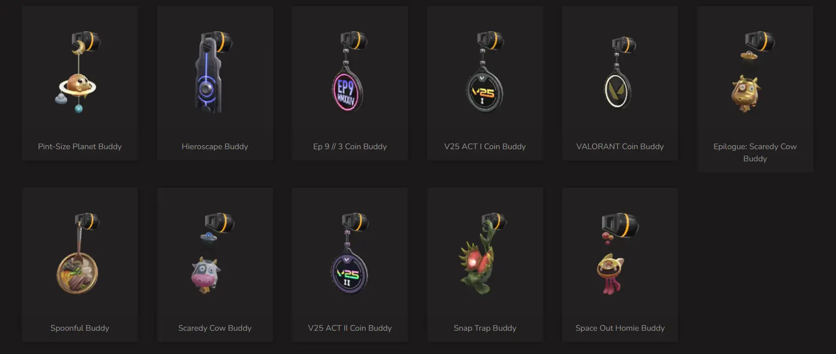Viewport: 836px width, 354px height.
Task: Click the Pint-Size Planet Buddy label
Action: click(x=80, y=147)
